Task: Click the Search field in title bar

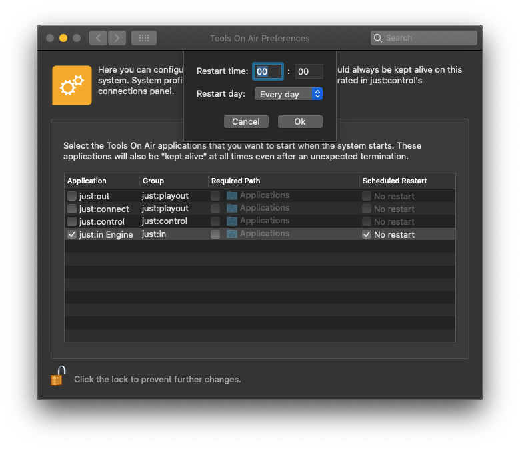Action: click(424, 38)
